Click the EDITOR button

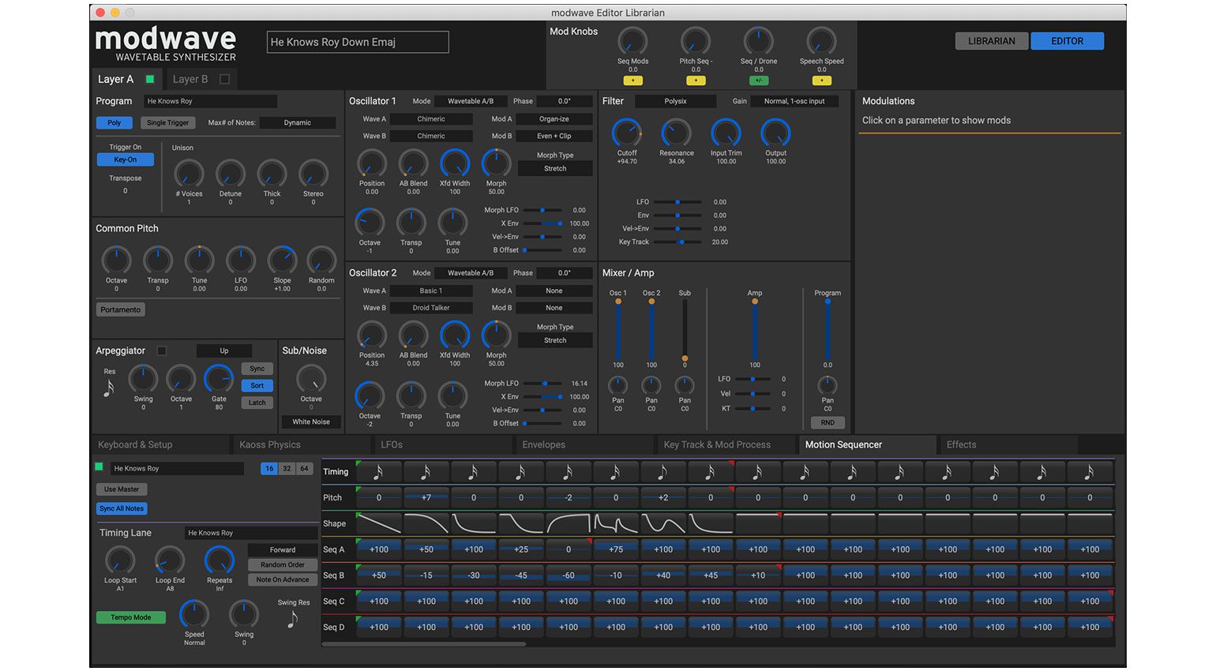coord(1067,41)
